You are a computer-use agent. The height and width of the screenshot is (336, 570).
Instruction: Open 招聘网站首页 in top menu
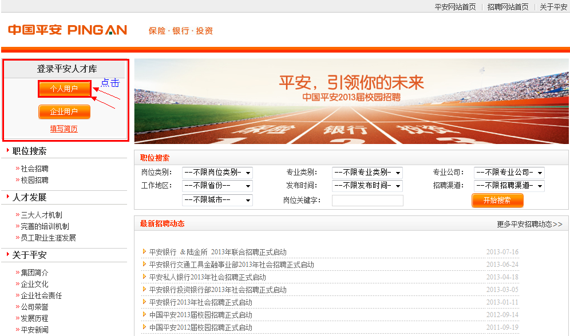pos(508,7)
